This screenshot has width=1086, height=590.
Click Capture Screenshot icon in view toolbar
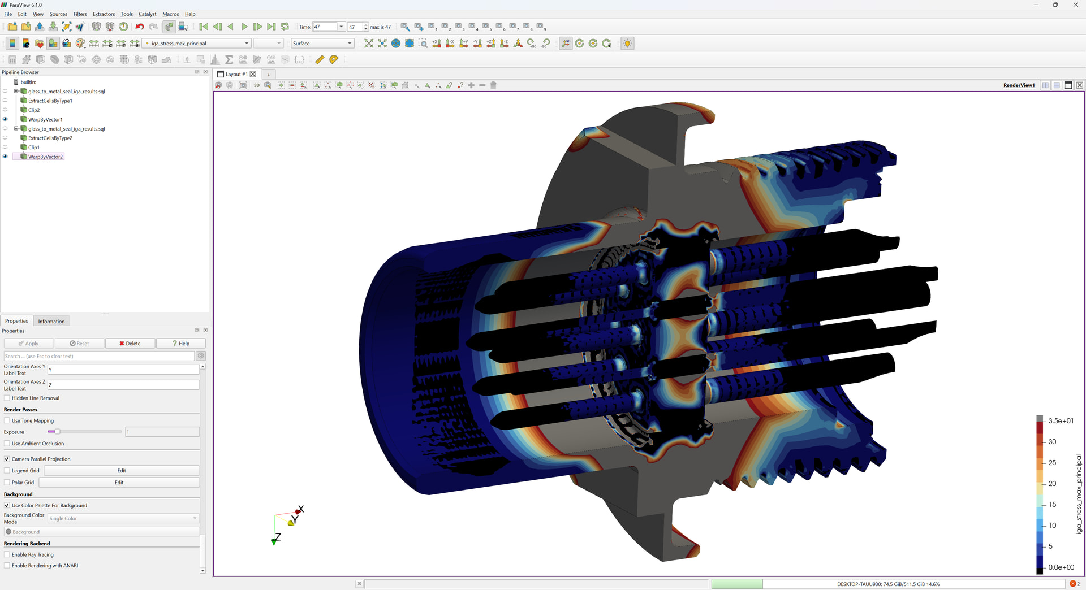pos(243,85)
